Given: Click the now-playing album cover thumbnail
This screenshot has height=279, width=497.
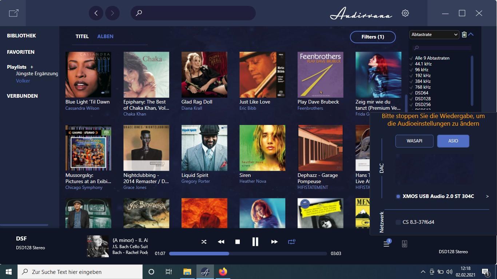Looking at the screenshot, I should [x=98, y=246].
